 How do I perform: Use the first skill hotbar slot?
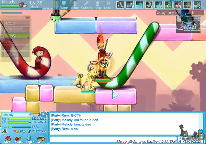point(120,5)
